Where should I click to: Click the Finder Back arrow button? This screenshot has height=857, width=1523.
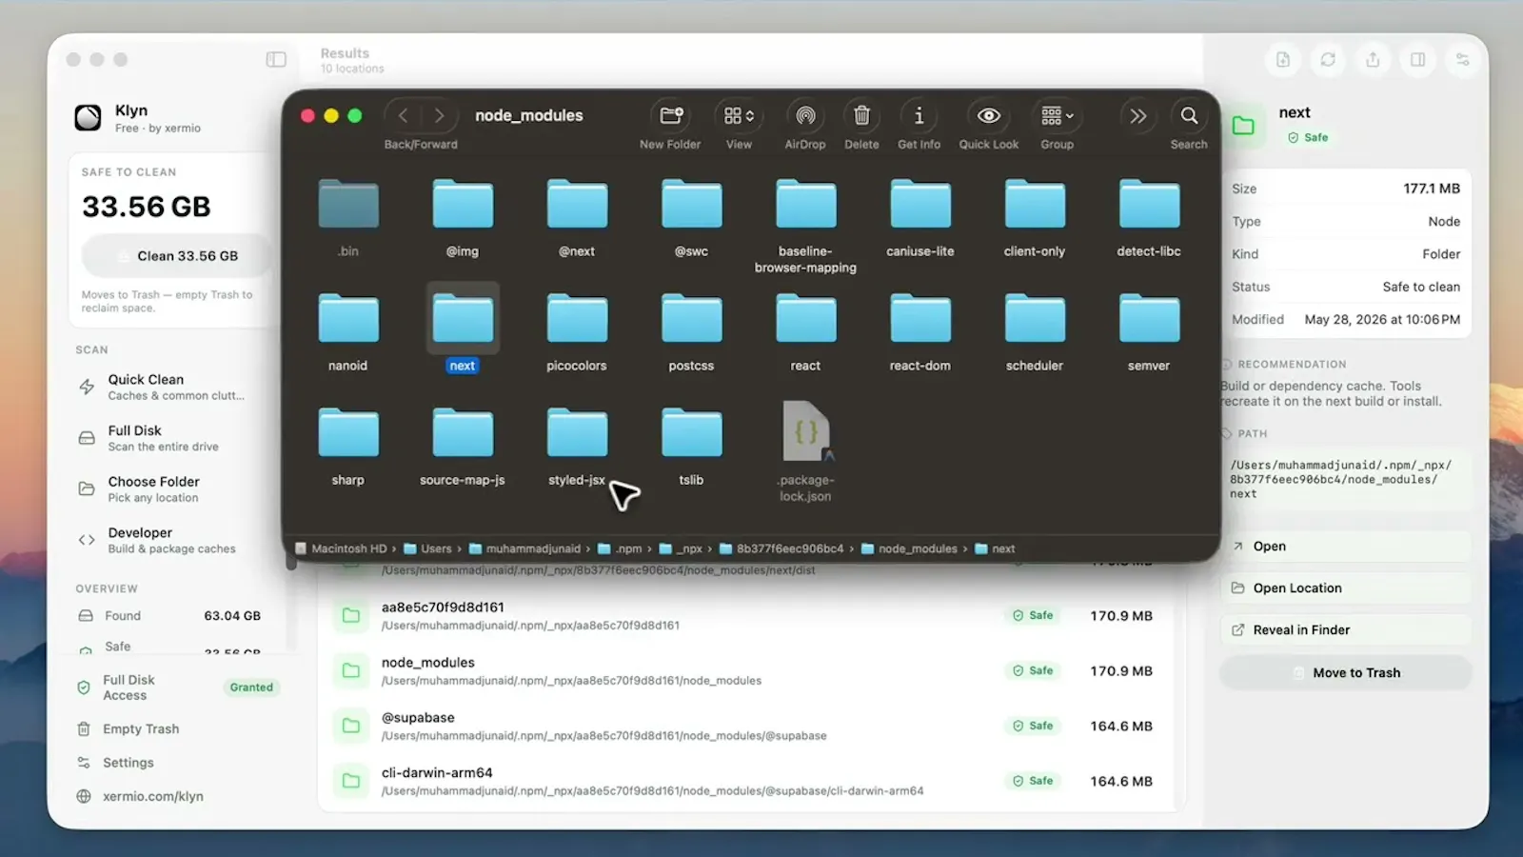tap(403, 115)
